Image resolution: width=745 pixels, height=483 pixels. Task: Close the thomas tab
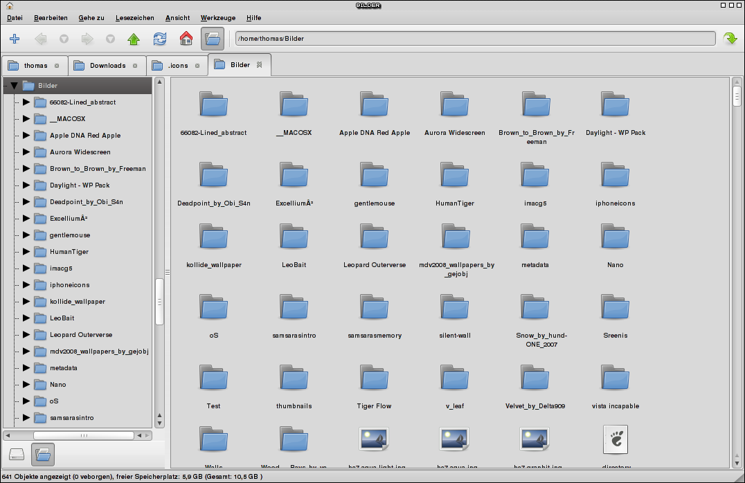(x=57, y=66)
